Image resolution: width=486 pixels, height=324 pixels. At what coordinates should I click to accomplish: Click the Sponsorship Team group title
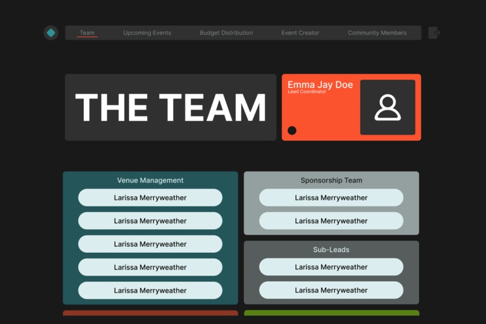tap(331, 180)
